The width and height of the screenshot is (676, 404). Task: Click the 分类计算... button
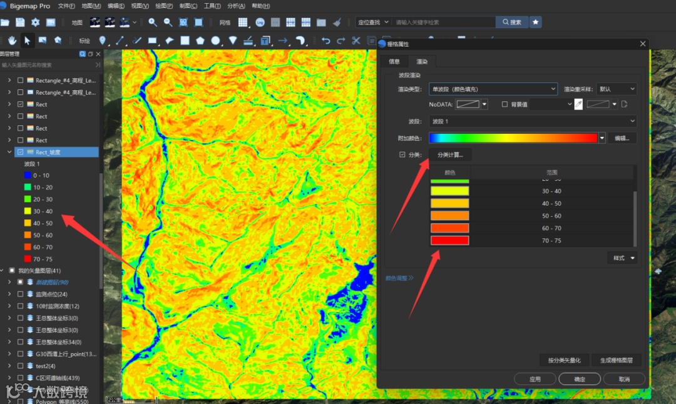click(x=450, y=154)
